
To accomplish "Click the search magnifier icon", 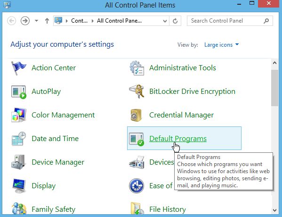I will pyautogui.click(x=266, y=21).
